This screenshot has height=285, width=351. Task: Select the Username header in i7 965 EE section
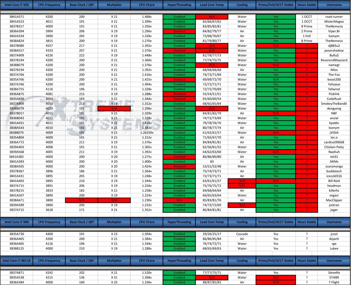pos(334,260)
